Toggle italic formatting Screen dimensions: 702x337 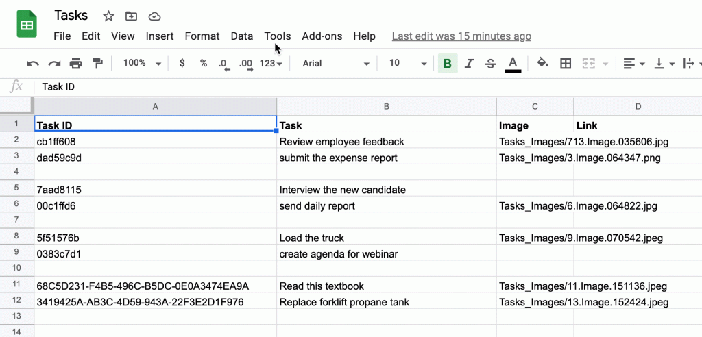(x=469, y=64)
